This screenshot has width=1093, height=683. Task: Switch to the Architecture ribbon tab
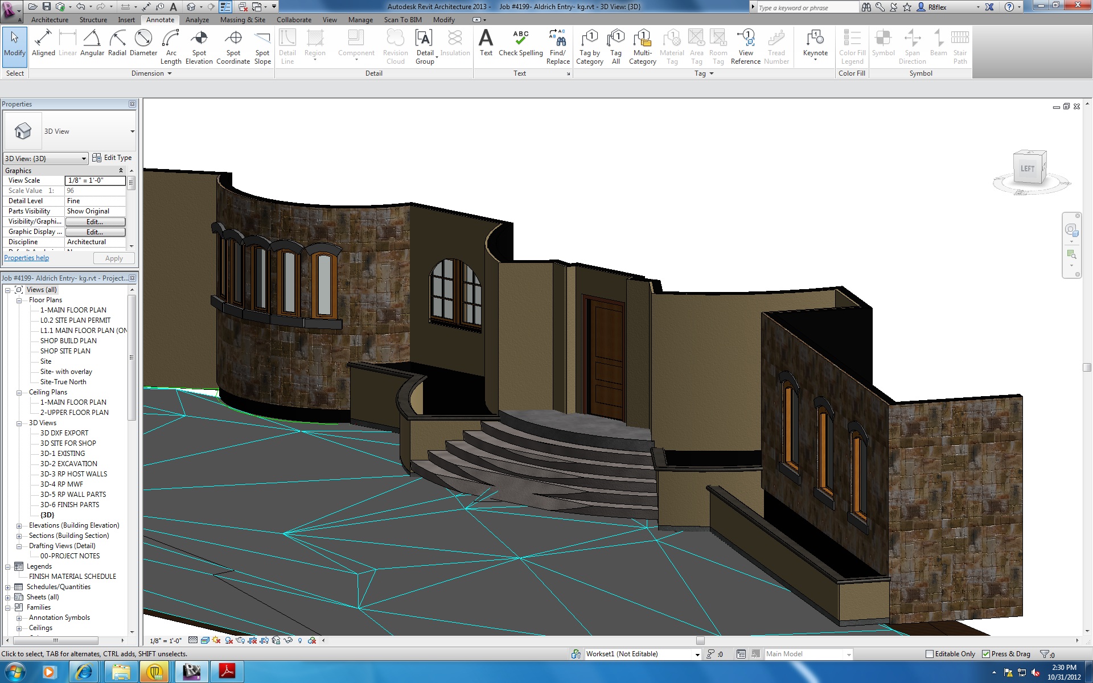(50, 19)
